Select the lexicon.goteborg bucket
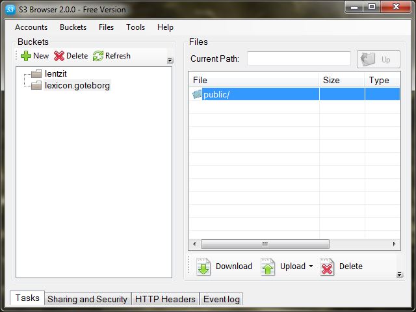This screenshot has height=312, width=416. coord(77,86)
